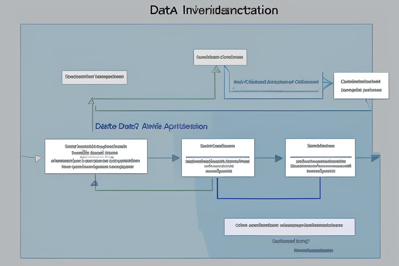Click the blue arrowhead exiting the third process box

tap(376, 158)
